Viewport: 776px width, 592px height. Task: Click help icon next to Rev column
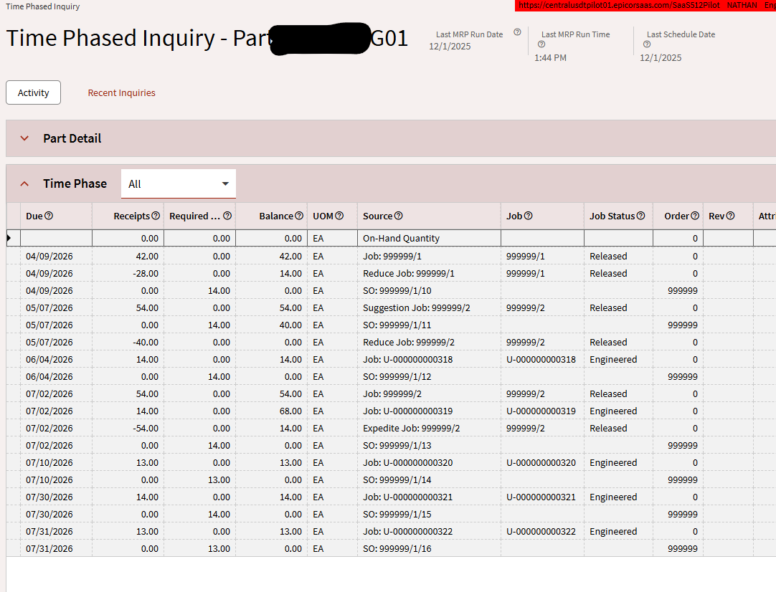pyautogui.click(x=730, y=216)
